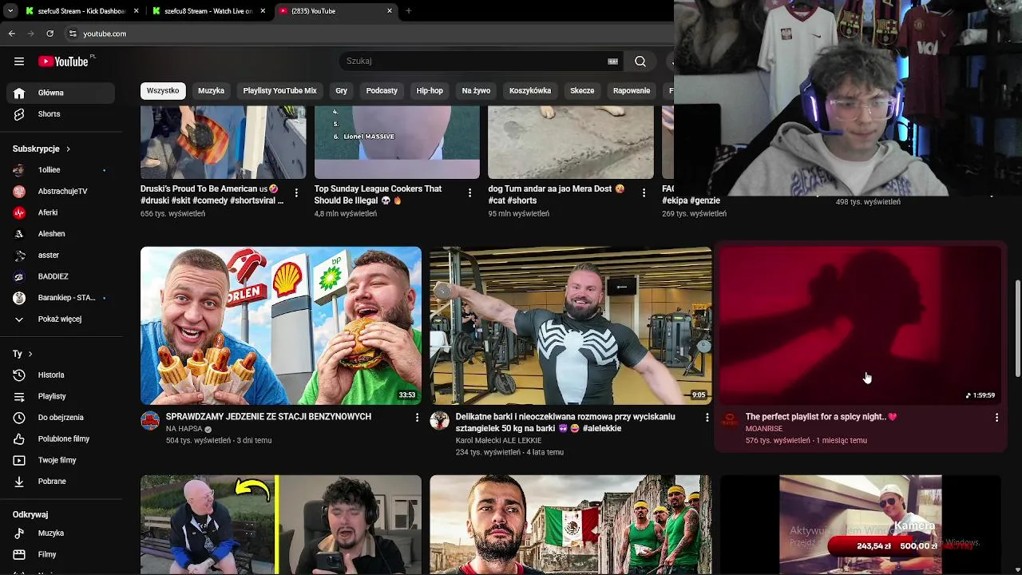
Task: Expand the Subskrypcje section chevron
Action: (68, 149)
